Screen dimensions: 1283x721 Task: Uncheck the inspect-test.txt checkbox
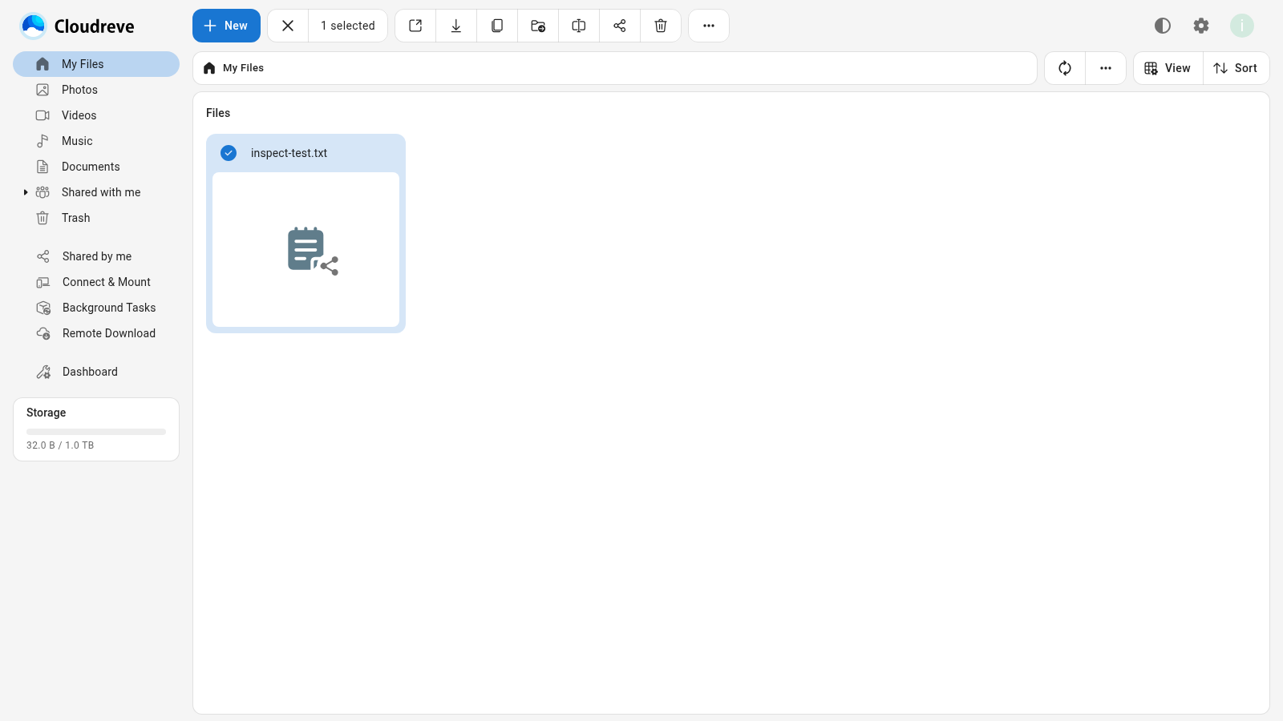229,153
